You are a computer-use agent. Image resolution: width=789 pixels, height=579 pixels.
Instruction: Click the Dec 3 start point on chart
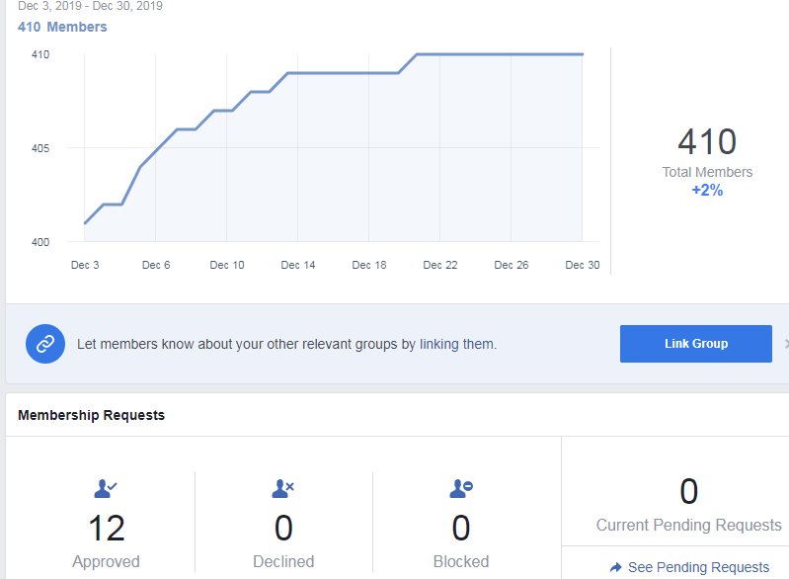click(x=85, y=223)
